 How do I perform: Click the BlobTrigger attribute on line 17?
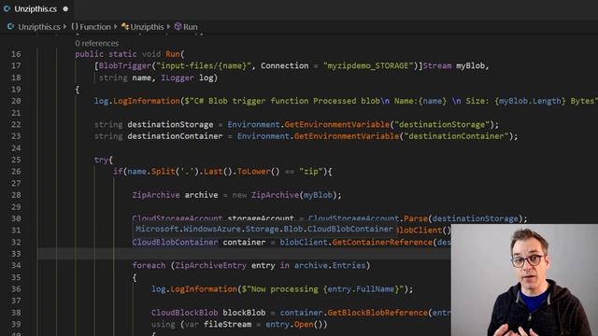click(x=125, y=66)
